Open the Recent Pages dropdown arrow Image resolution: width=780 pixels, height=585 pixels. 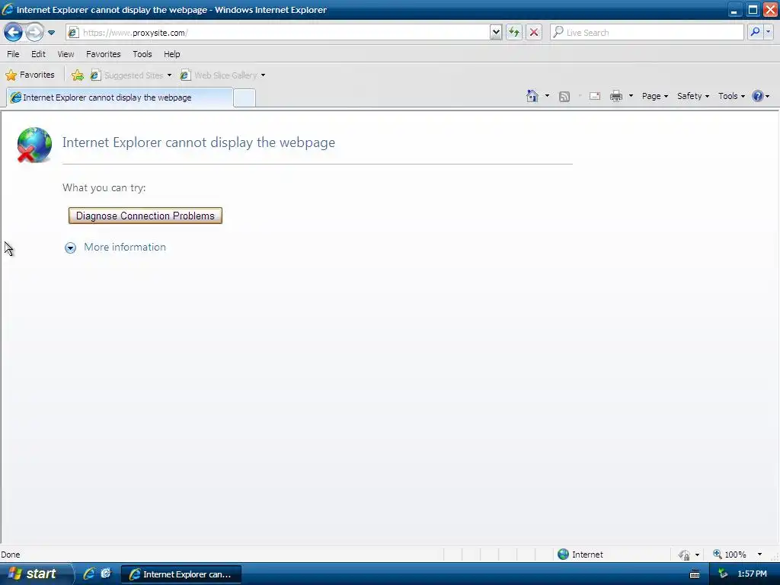click(x=51, y=33)
